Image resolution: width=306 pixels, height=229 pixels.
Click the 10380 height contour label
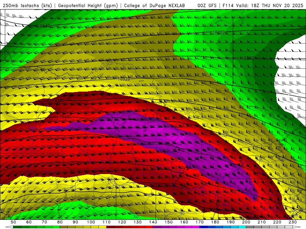59,101
